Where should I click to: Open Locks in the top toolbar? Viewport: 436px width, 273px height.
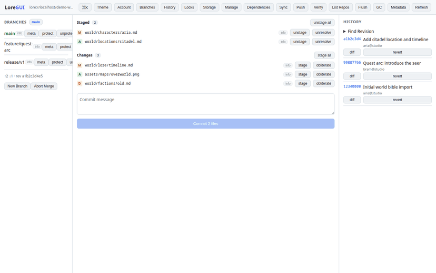[x=189, y=7]
